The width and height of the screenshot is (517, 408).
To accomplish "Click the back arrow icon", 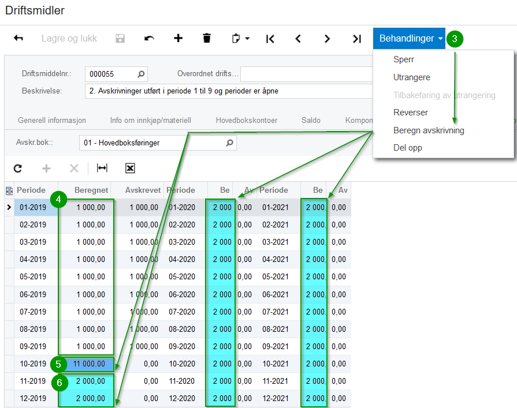I will tap(18, 38).
